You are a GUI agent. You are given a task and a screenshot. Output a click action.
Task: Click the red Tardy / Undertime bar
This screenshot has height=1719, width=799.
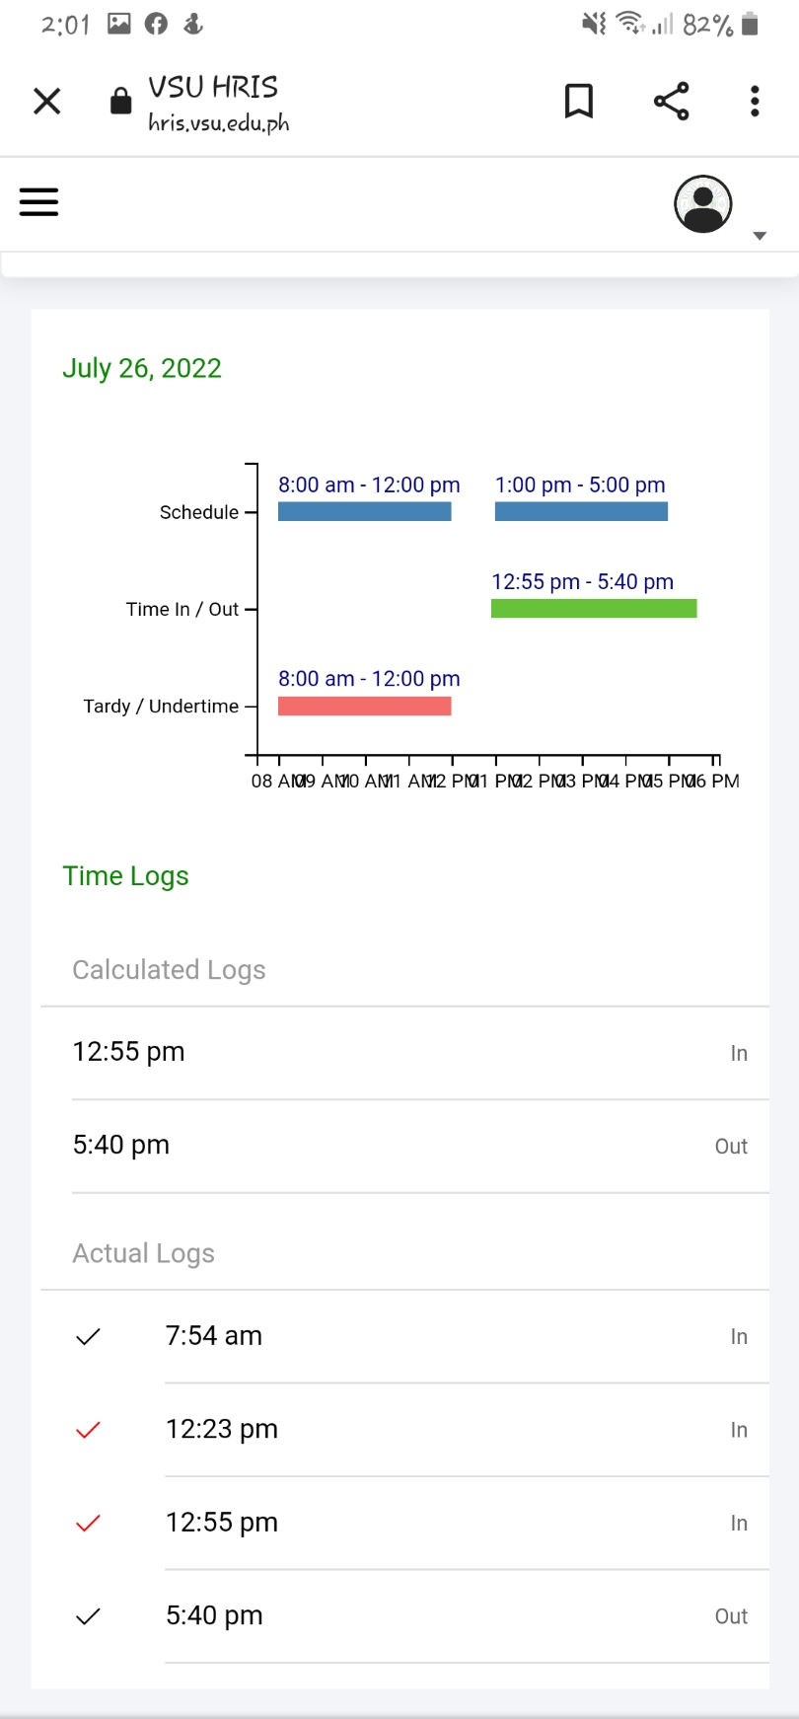point(364,706)
